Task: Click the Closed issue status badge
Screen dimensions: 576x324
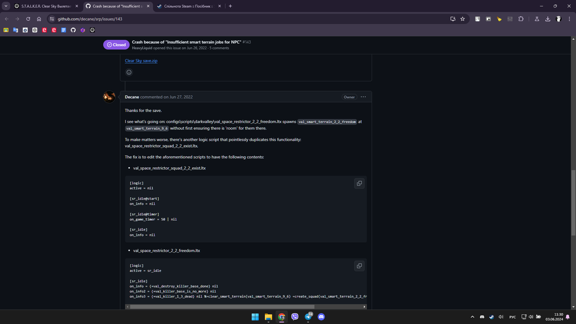Action: 116,44
